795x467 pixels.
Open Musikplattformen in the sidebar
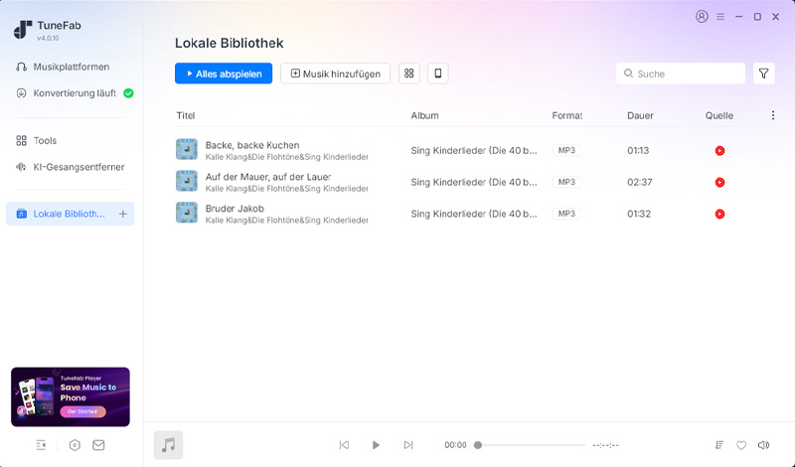coord(71,67)
